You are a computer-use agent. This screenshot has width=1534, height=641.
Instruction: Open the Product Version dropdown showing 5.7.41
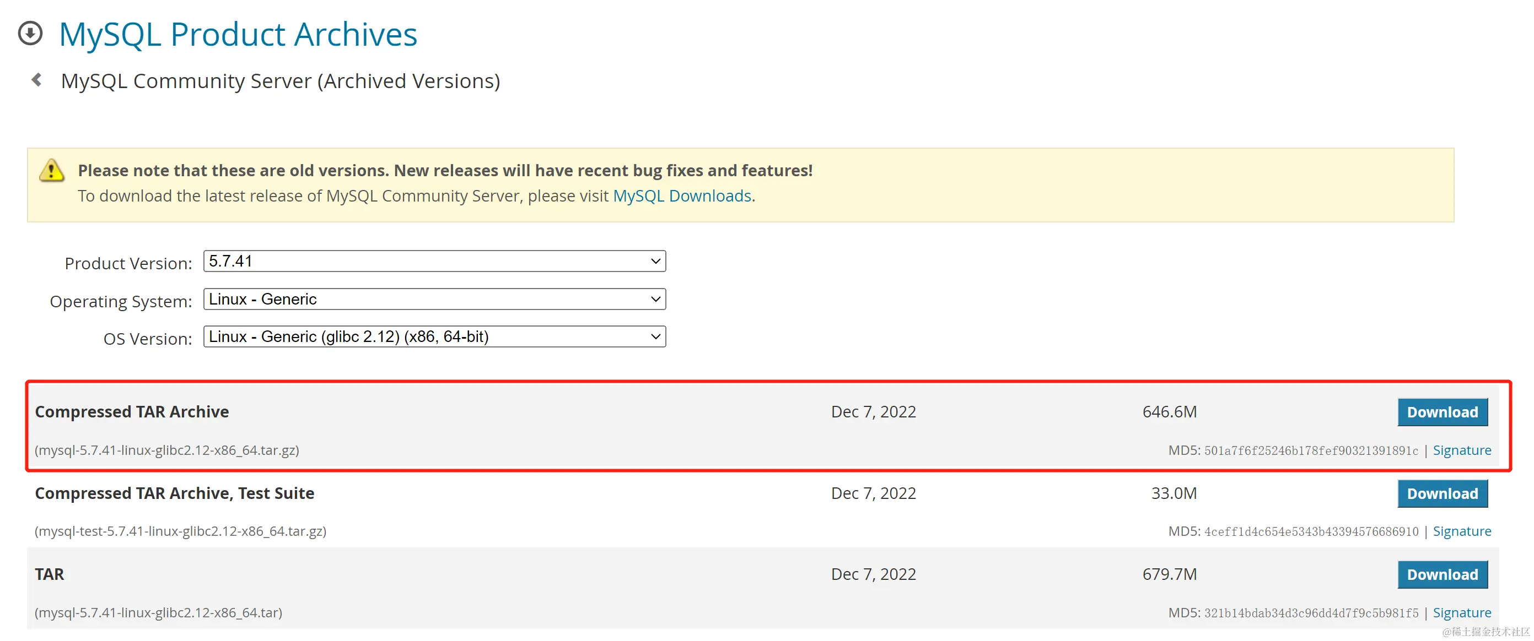pyautogui.click(x=434, y=261)
